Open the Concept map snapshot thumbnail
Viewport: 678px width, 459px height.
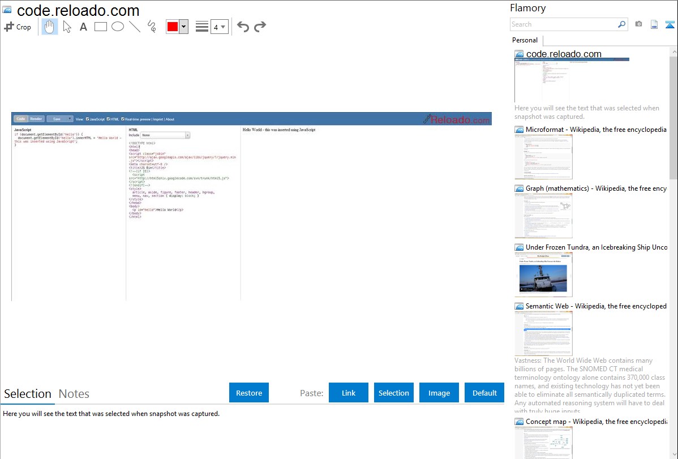coord(543,443)
